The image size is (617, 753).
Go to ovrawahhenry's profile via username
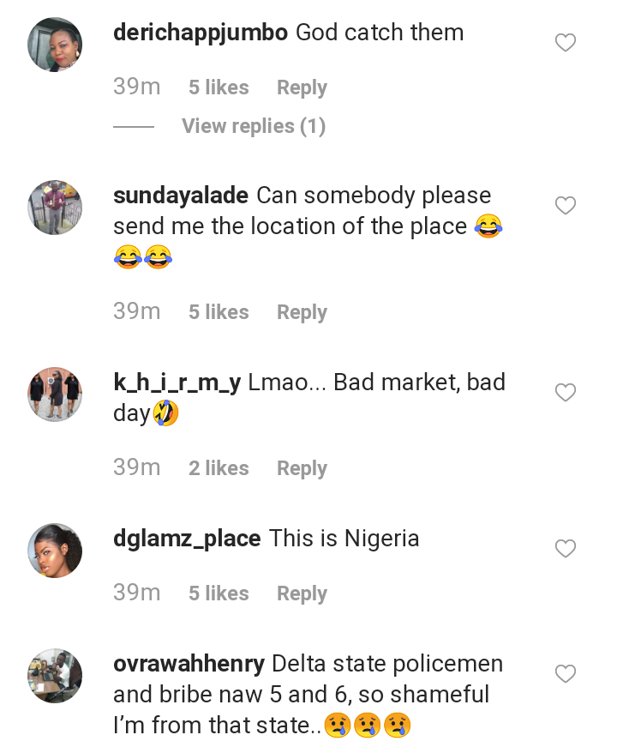click(189, 664)
